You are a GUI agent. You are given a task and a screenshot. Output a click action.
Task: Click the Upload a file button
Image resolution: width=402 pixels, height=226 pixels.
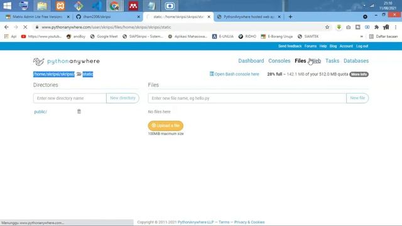click(166, 126)
